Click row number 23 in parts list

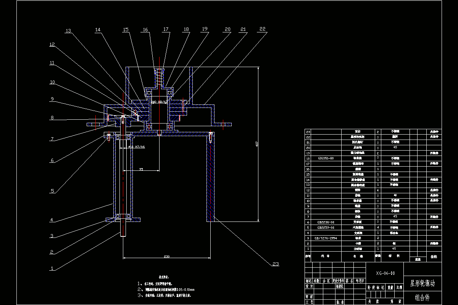(308, 132)
